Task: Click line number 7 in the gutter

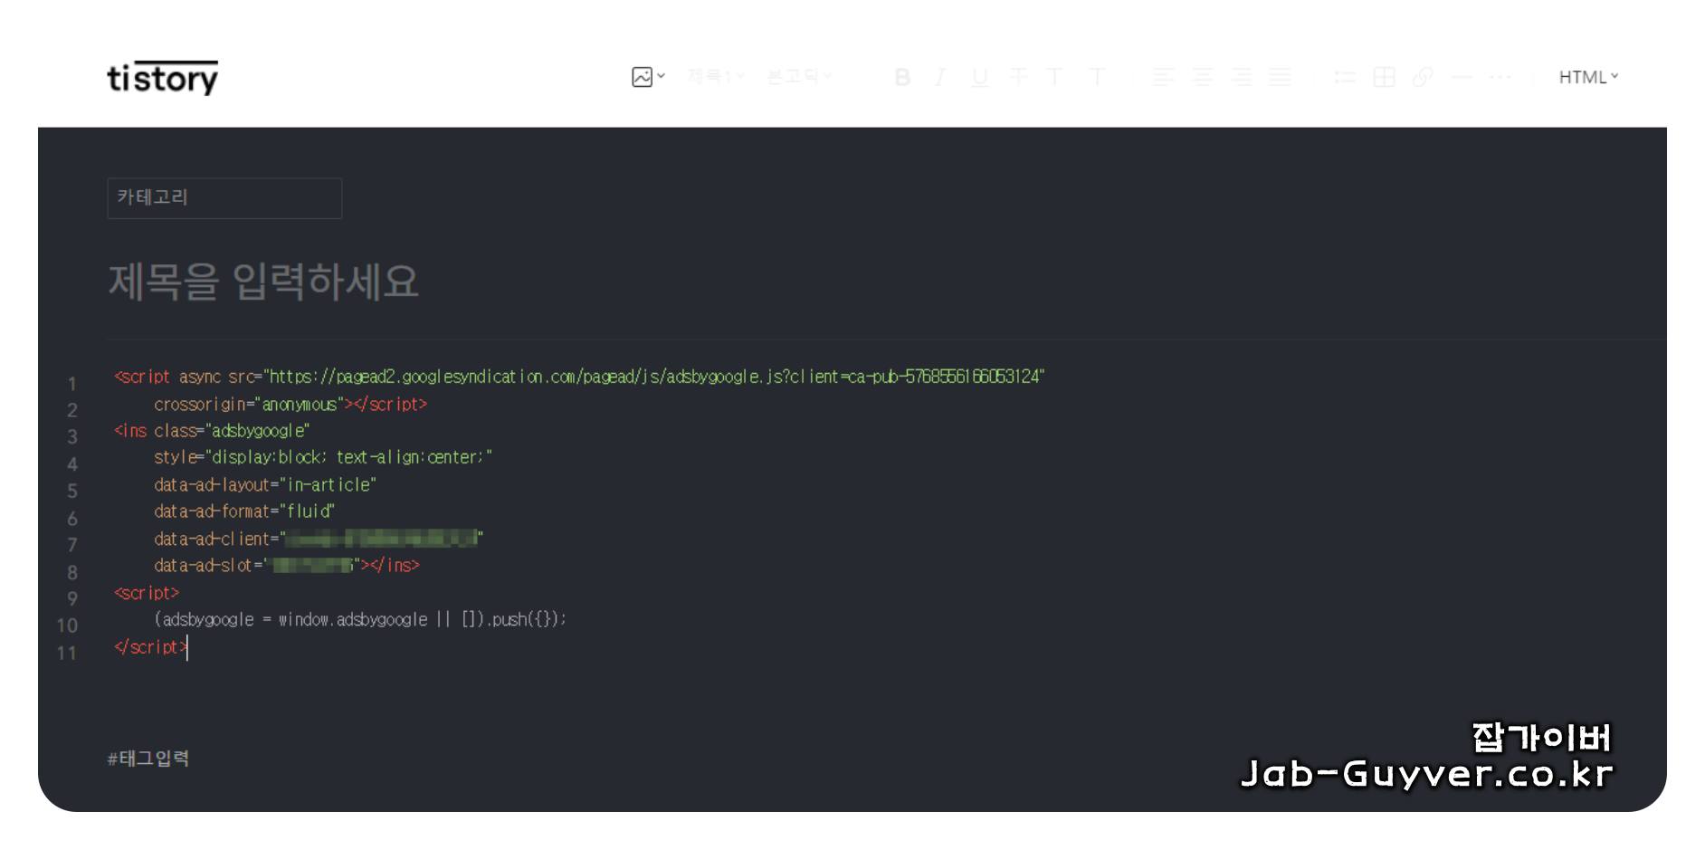Action: 72,545
